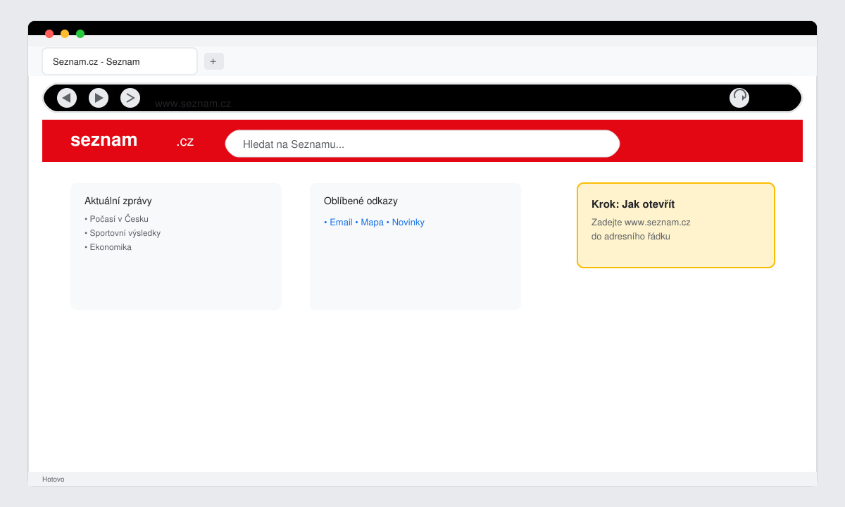Open the Novinky link
Viewport: 845px width, 507px height.
pos(408,223)
